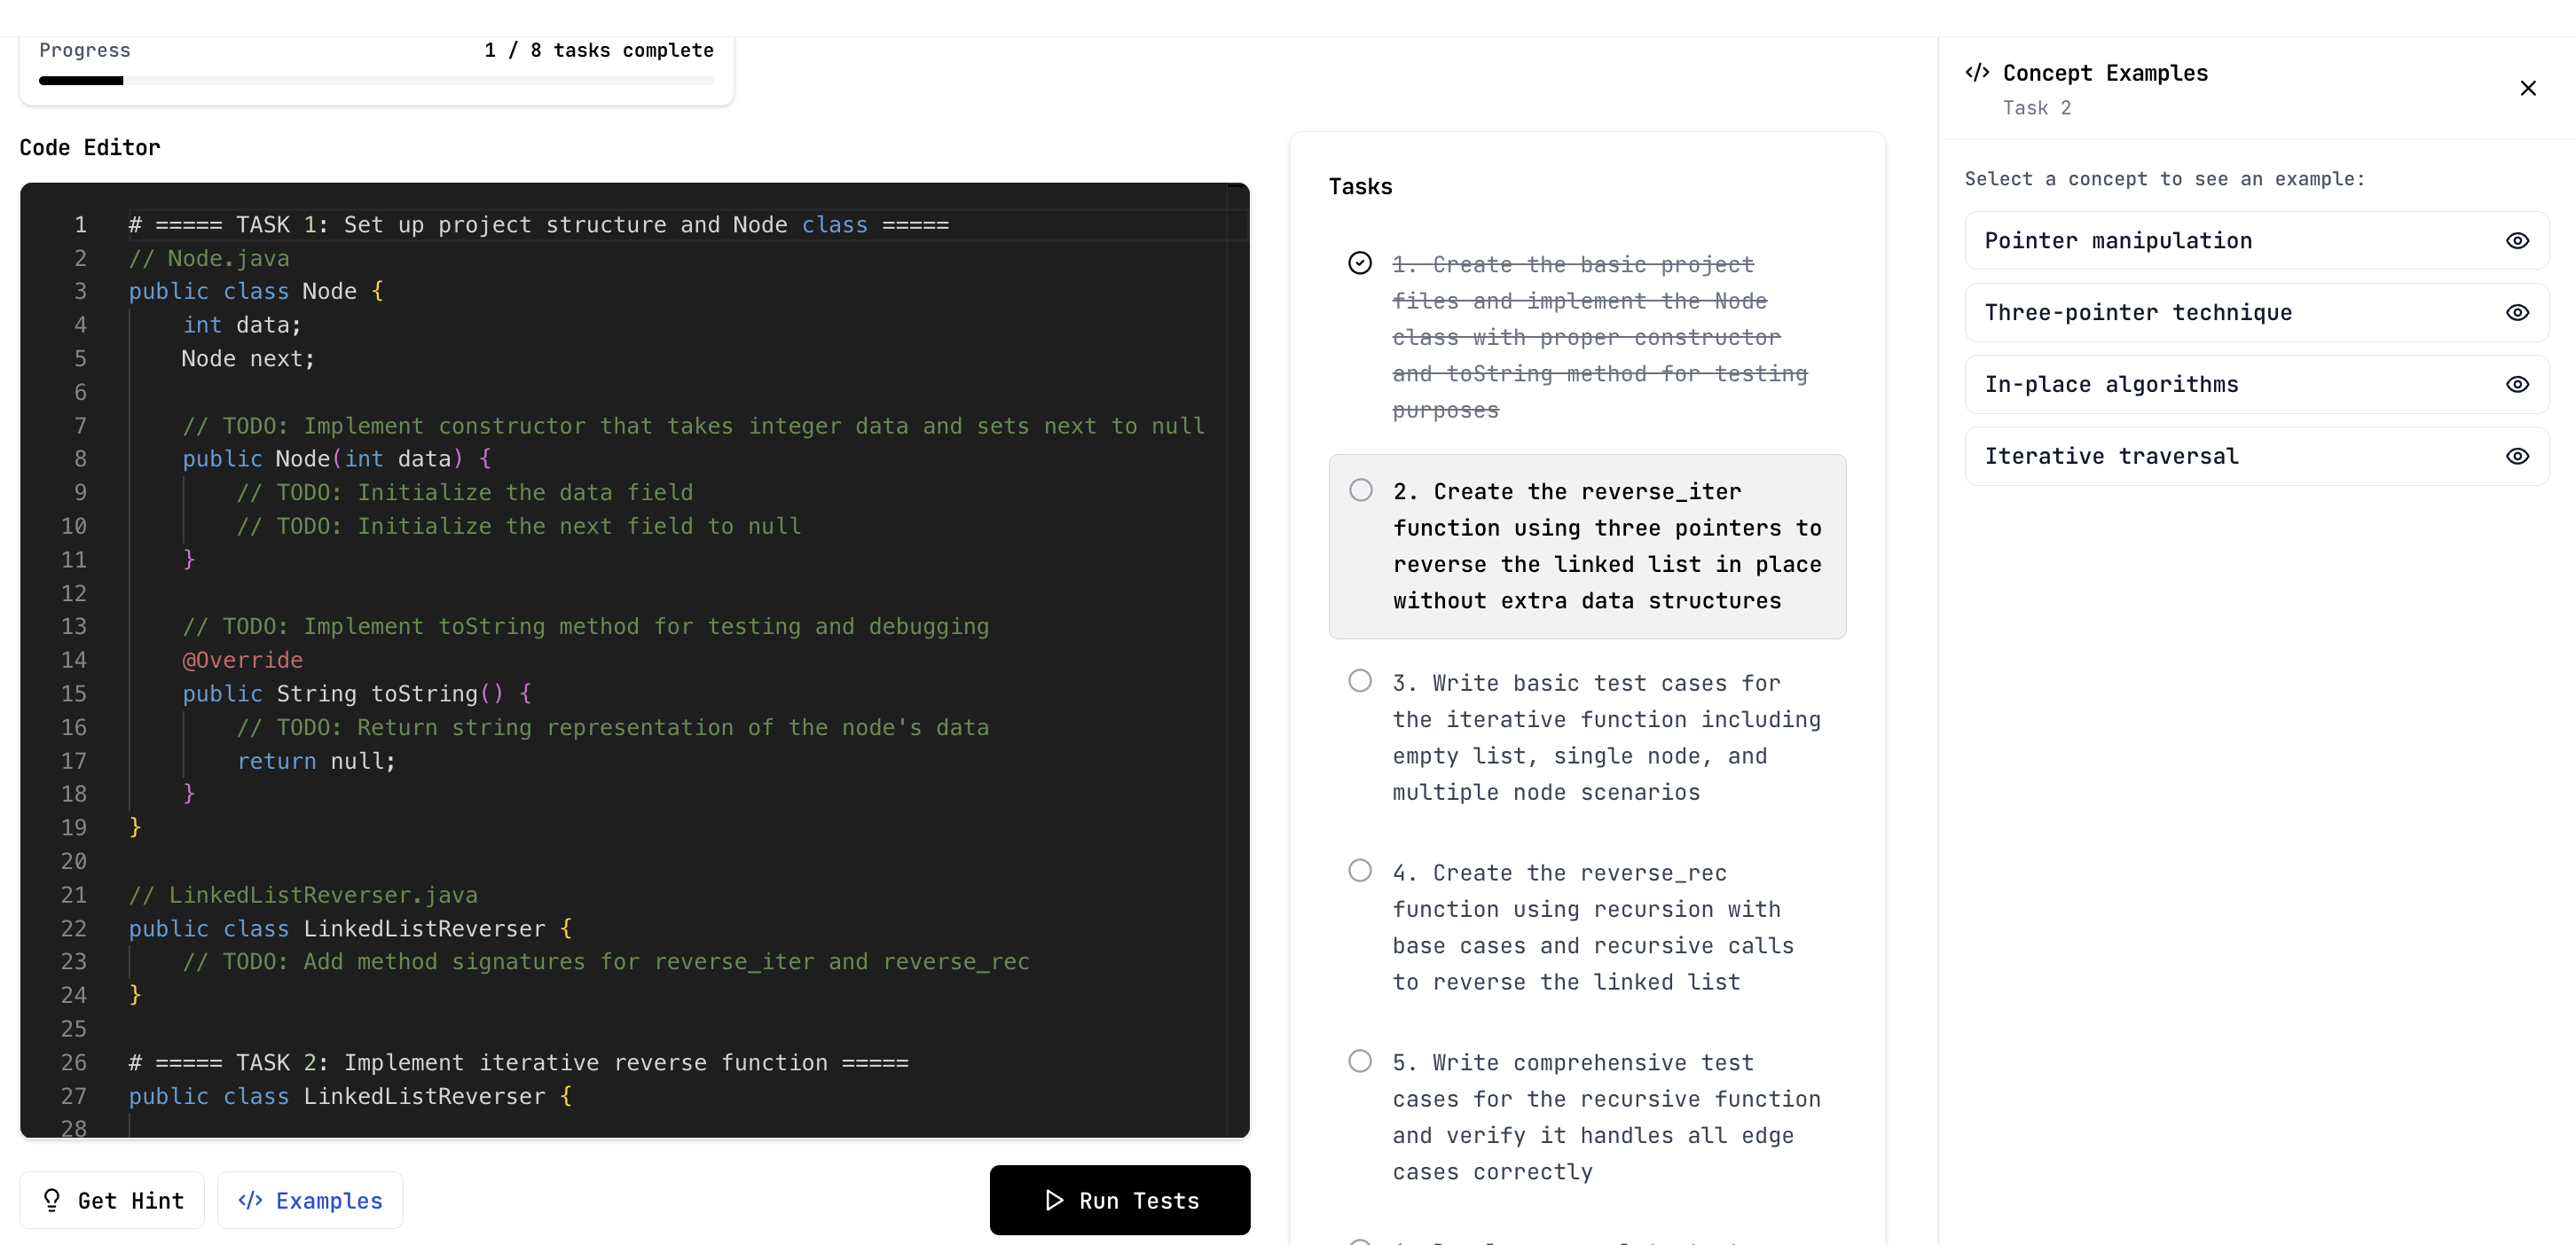
Task: Click Concept Examples header code icon
Action: pyautogui.click(x=1977, y=73)
